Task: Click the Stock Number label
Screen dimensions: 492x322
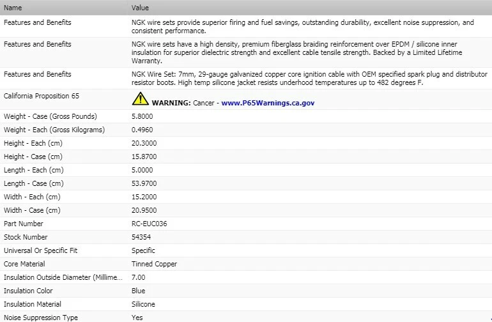Action: pyautogui.click(x=26, y=237)
